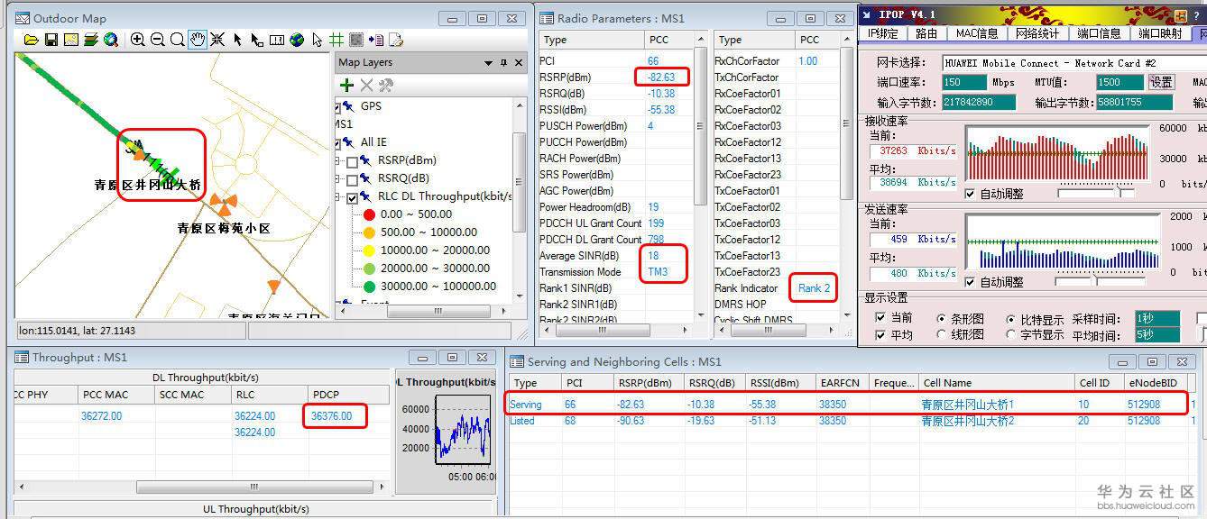This screenshot has width=1207, height=519.
Task: Adjust the receive rate graph scale slider
Action: click(x=1121, y=194)
